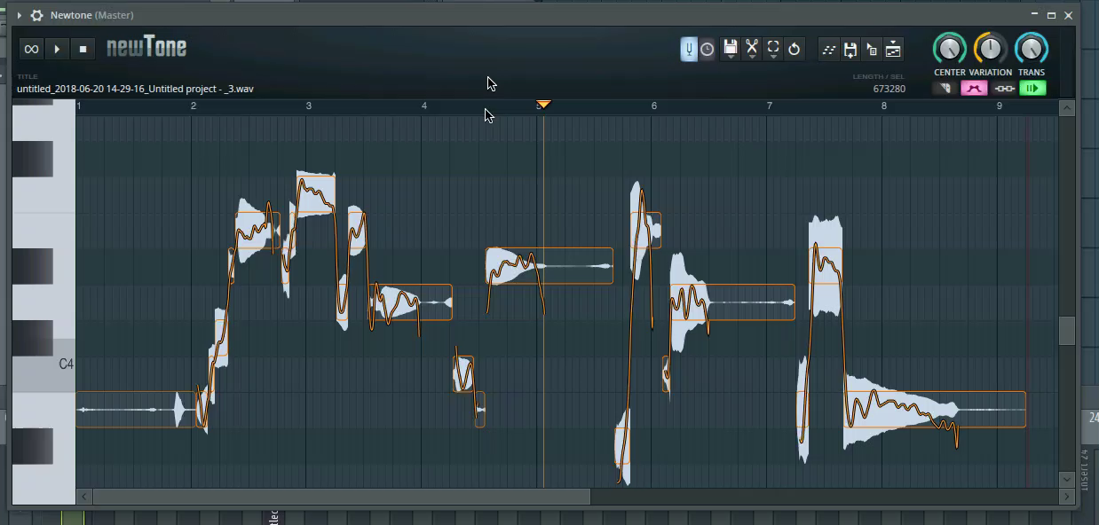This screenshot has width=1099, height=525.
Task: Click the undo circular arrow icon
Action: point(795,50)
